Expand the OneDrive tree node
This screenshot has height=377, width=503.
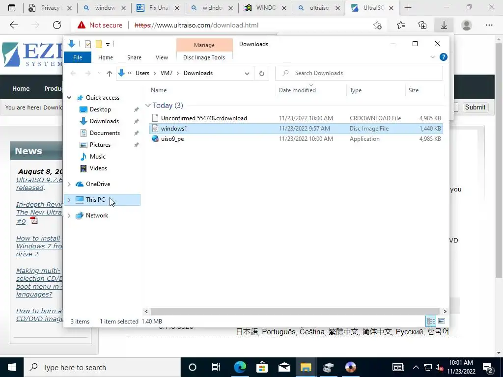click(x=69, y=184)
